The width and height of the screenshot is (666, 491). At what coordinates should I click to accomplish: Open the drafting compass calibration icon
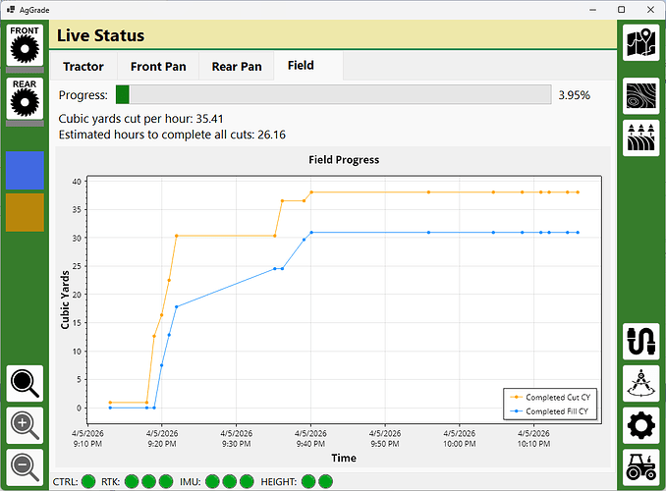pos(641,383)
